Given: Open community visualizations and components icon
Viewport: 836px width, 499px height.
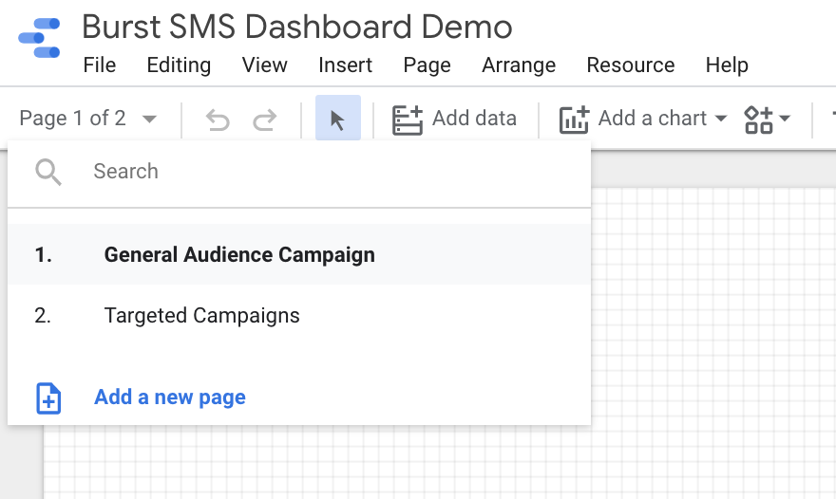Looking at the screenshot, I should tap(758, 120).
